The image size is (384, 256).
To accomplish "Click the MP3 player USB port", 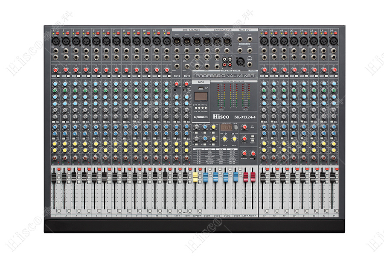I will click(200, 88).
